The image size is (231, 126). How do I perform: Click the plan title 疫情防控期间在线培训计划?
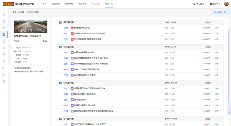click(27, 36)
